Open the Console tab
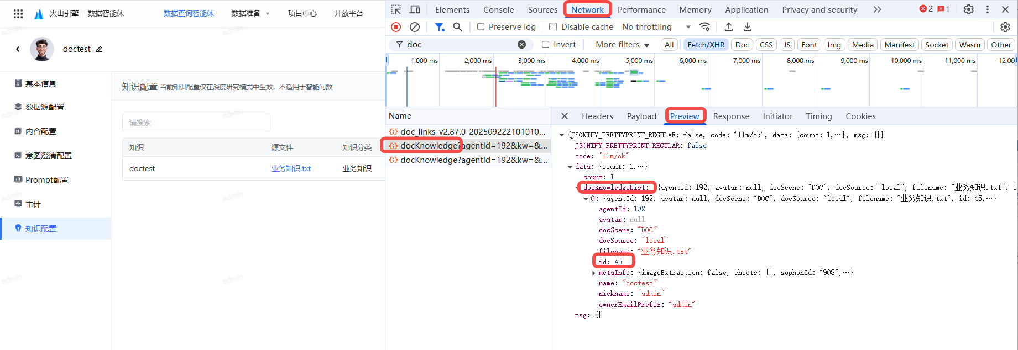Viewport: 1018px width, 350px height. pyautogui.click(x=498, y=9)
